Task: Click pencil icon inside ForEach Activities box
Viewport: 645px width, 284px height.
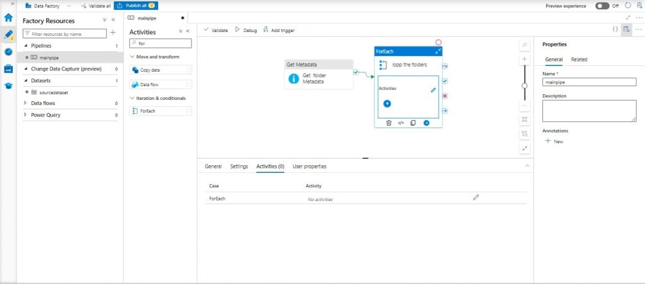Action: coord(433,90)
